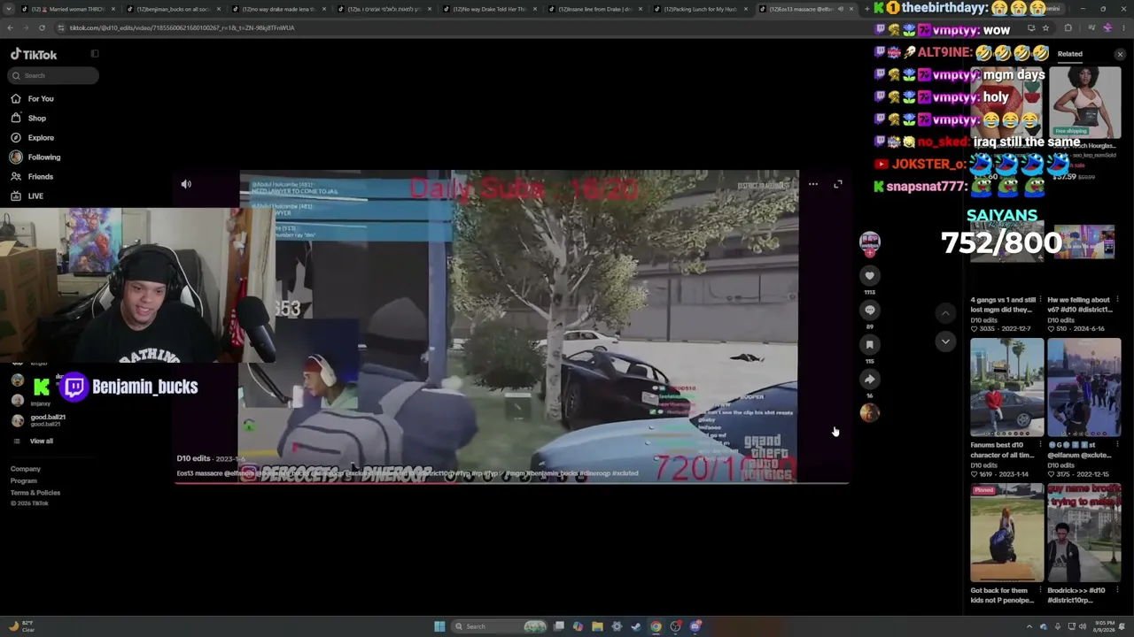Switch to 'benjiman_bucks' browser tab
Screen dimensions: 1134x637
(173, 9)
